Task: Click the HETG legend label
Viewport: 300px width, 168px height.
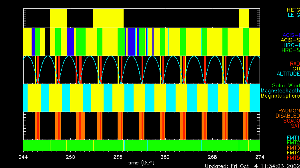Action: click(293, 10)
